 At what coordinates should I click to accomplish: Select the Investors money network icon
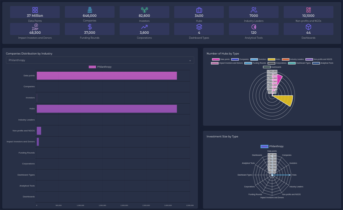(x=145, y=10)
